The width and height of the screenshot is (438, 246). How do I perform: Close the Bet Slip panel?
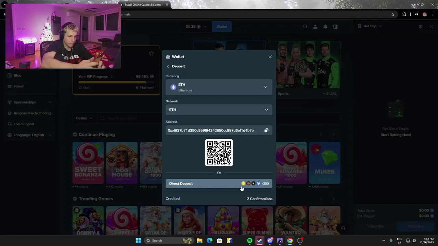[x=431, y=27]
